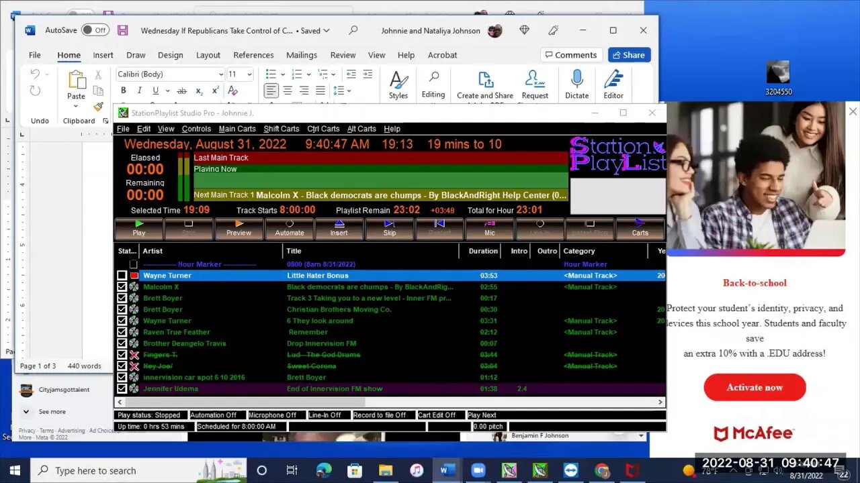860x483 pixels.
Task: Switch to References tab in Word
Action: pyautogui.click(x=253, y=55)
